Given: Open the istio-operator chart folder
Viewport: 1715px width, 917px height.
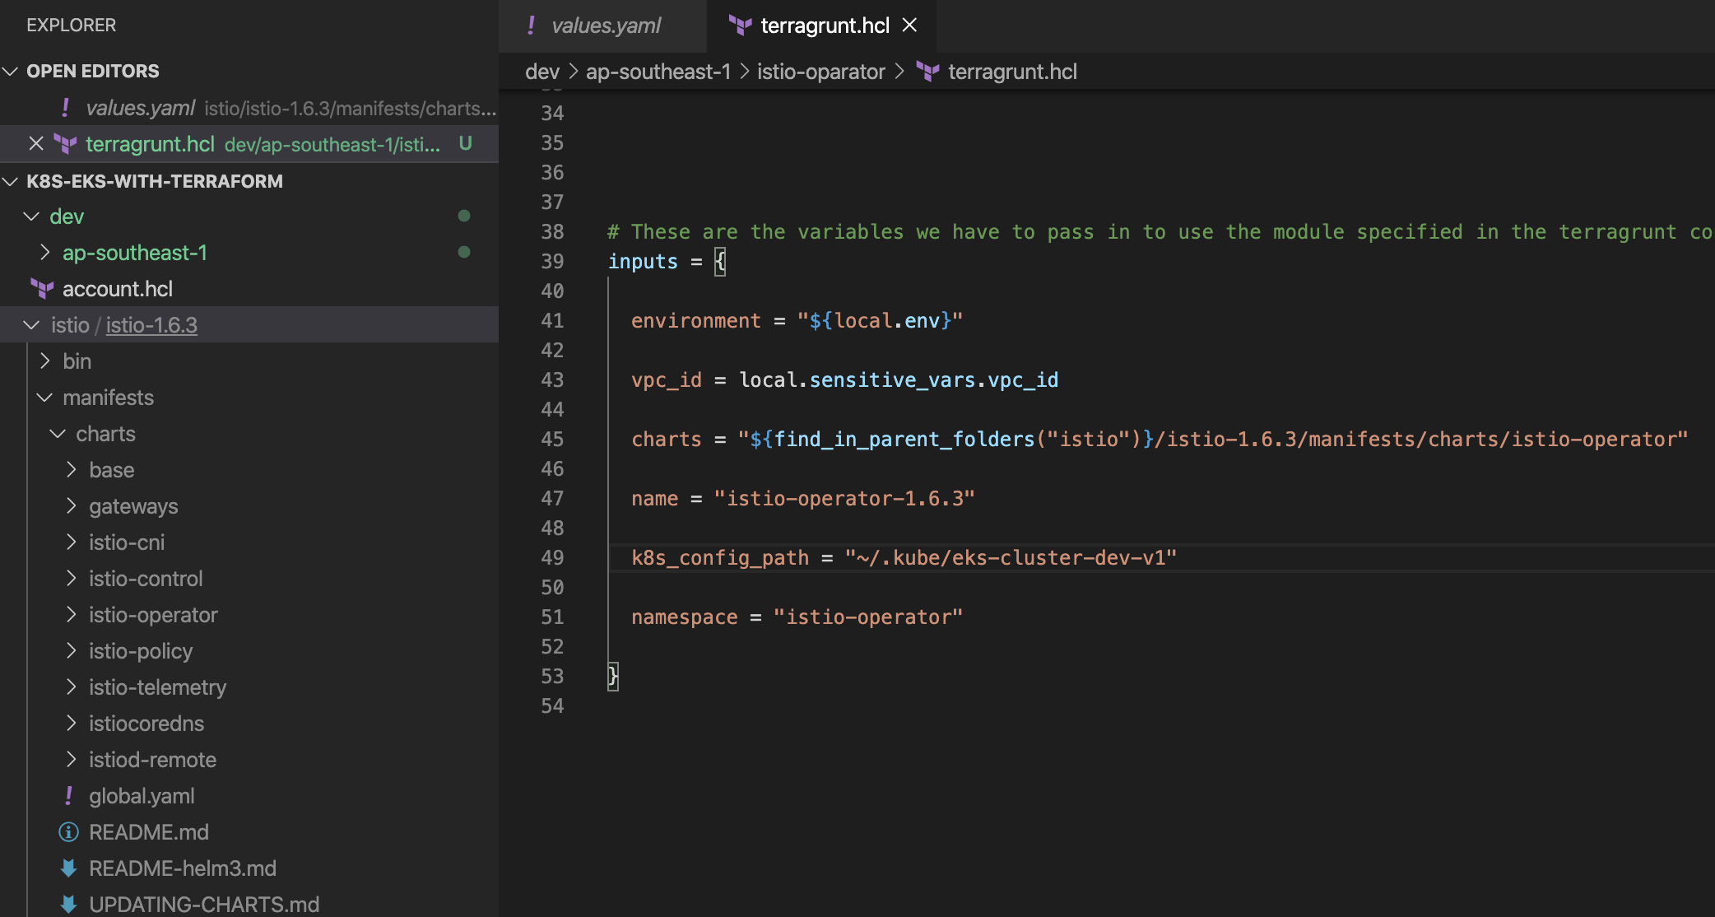Looking at the screenshot, I should point(153,615).
